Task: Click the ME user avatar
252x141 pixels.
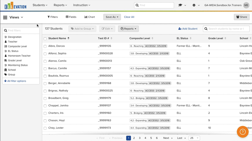Action: (x=246, y=5)
